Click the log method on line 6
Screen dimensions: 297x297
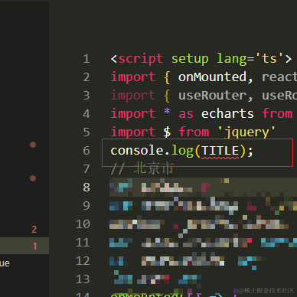click(182, 151)
